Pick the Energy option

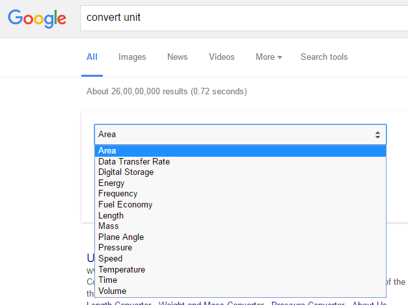[x=111, y=183]
